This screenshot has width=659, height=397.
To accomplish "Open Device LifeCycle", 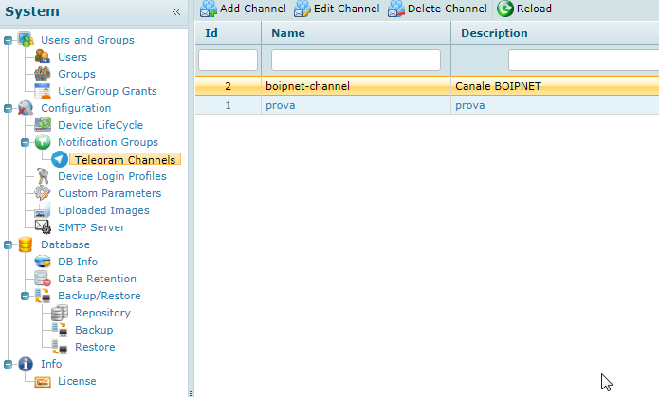I will coord(101,125).
